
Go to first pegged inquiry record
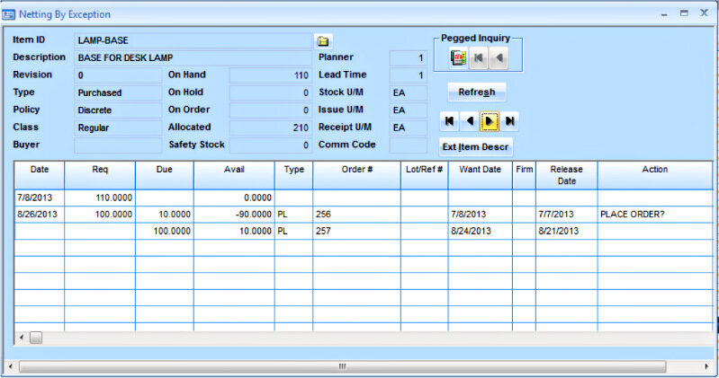[x=480, y=57]
